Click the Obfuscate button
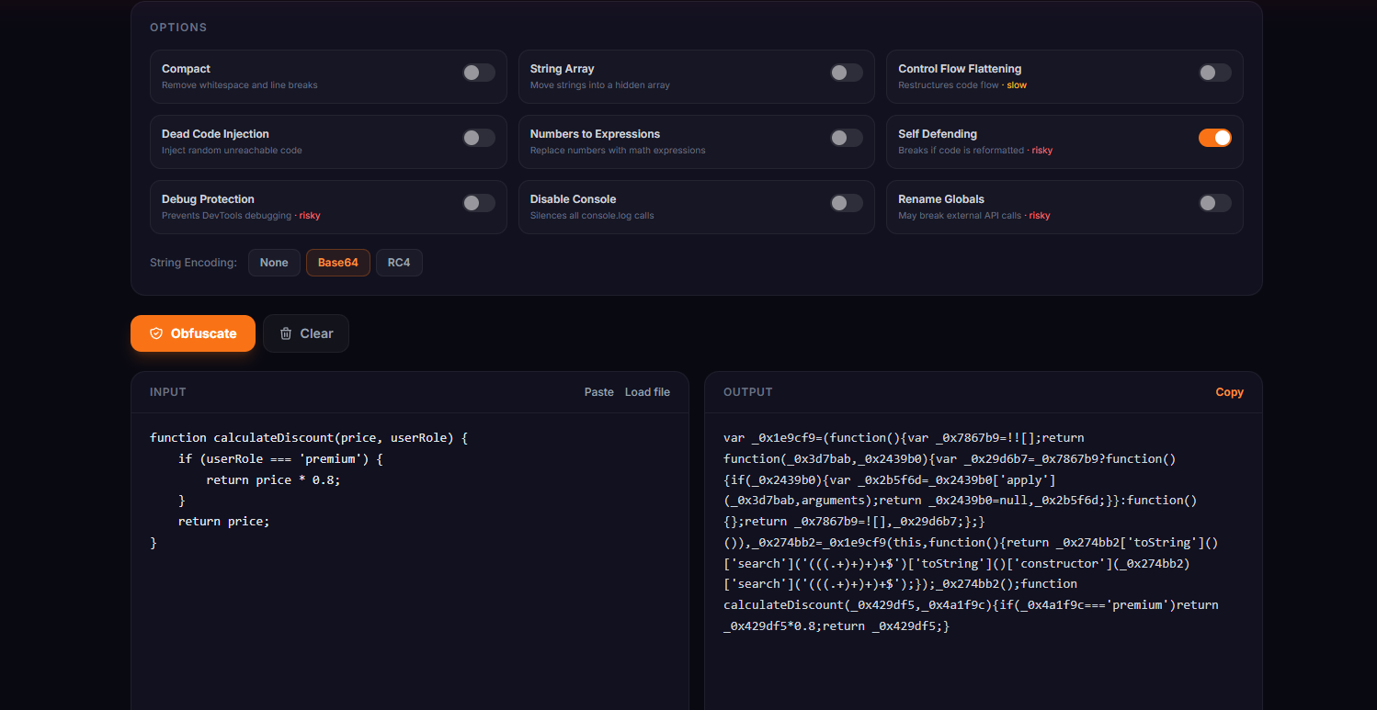This screenshot has width=1377, height=710. [x=193, y=333]
